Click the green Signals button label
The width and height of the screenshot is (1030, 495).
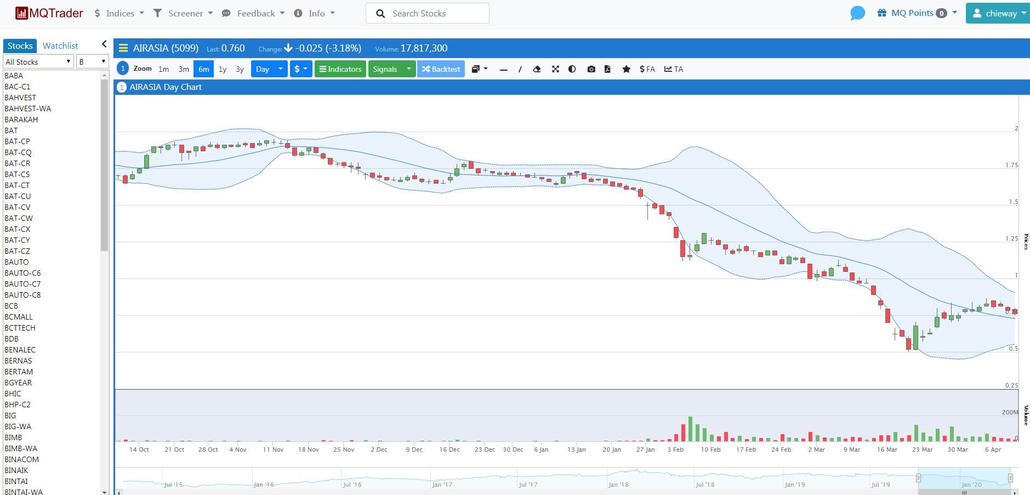coord(385,69)
